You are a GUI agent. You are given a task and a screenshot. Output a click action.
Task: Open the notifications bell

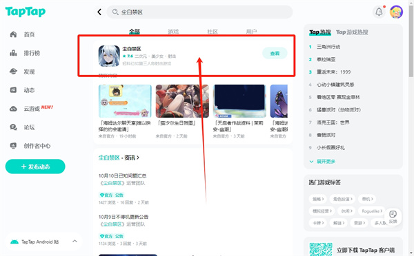click(379, 12)
